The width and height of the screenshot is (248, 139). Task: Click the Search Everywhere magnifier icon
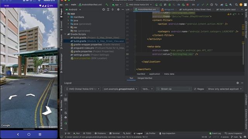pyautogui.click(x=236, y=5)
